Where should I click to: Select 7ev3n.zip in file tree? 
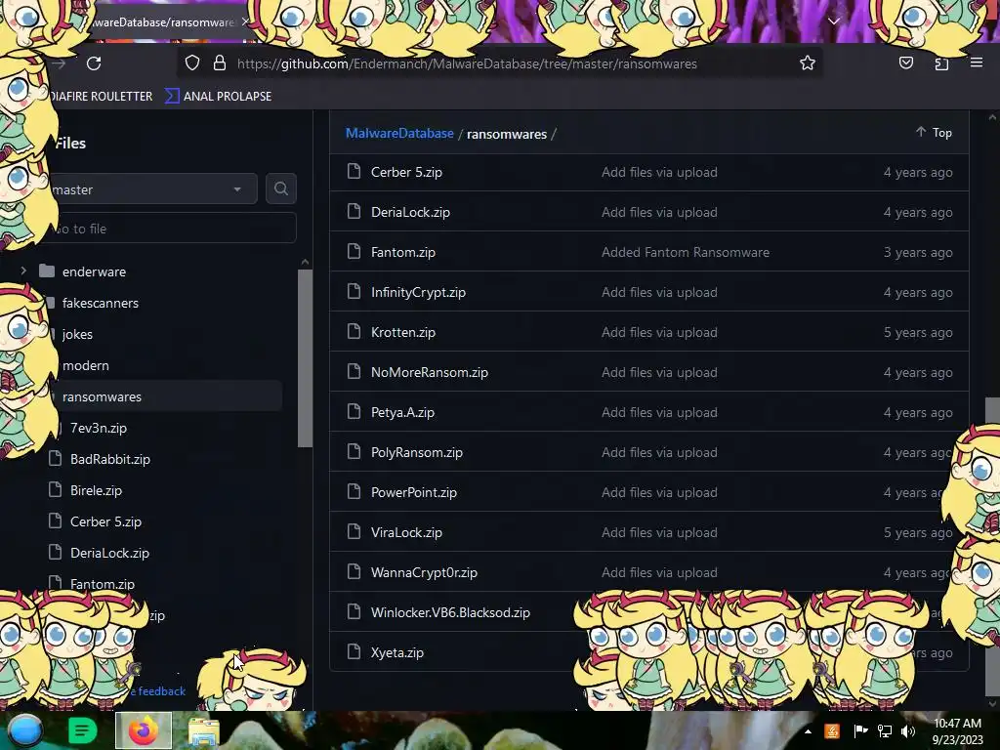coord(99,428)
